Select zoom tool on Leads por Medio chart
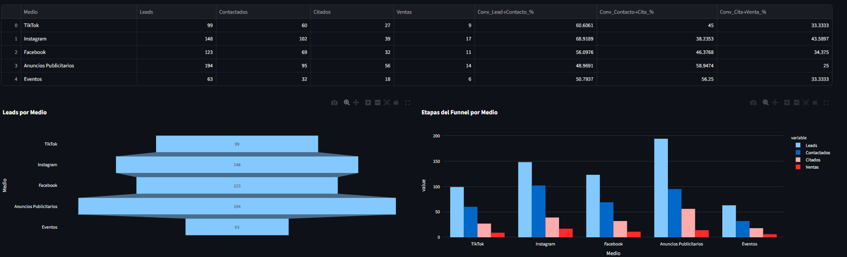 (x=346, y=103)
